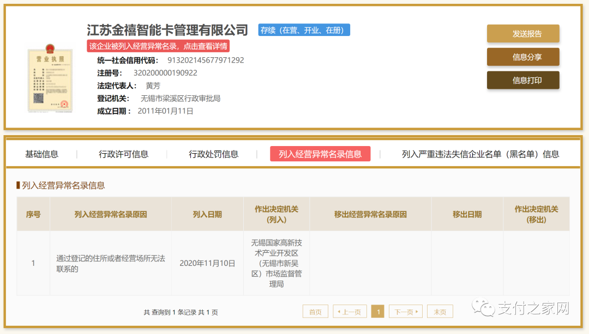Click authority cell 无锡国家高新技术产业开发区市场监督管理局

(x=277, y=263)
